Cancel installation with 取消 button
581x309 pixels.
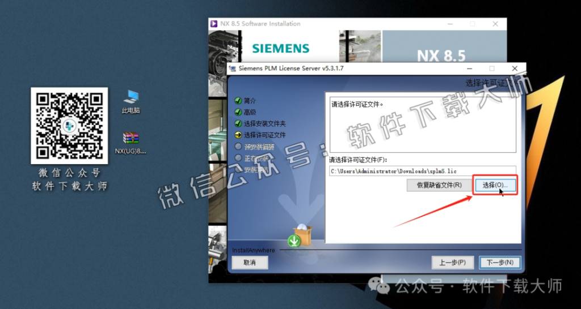click(250, 263)
